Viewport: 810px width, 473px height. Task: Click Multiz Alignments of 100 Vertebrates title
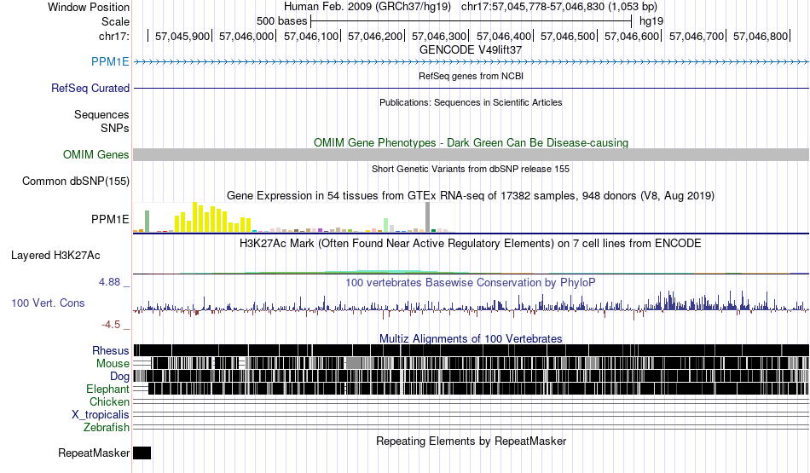point(471,338)
